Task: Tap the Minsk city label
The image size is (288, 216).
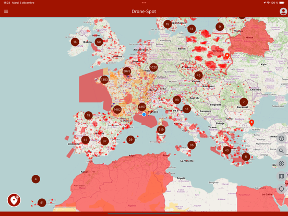Action: [249, 38]
